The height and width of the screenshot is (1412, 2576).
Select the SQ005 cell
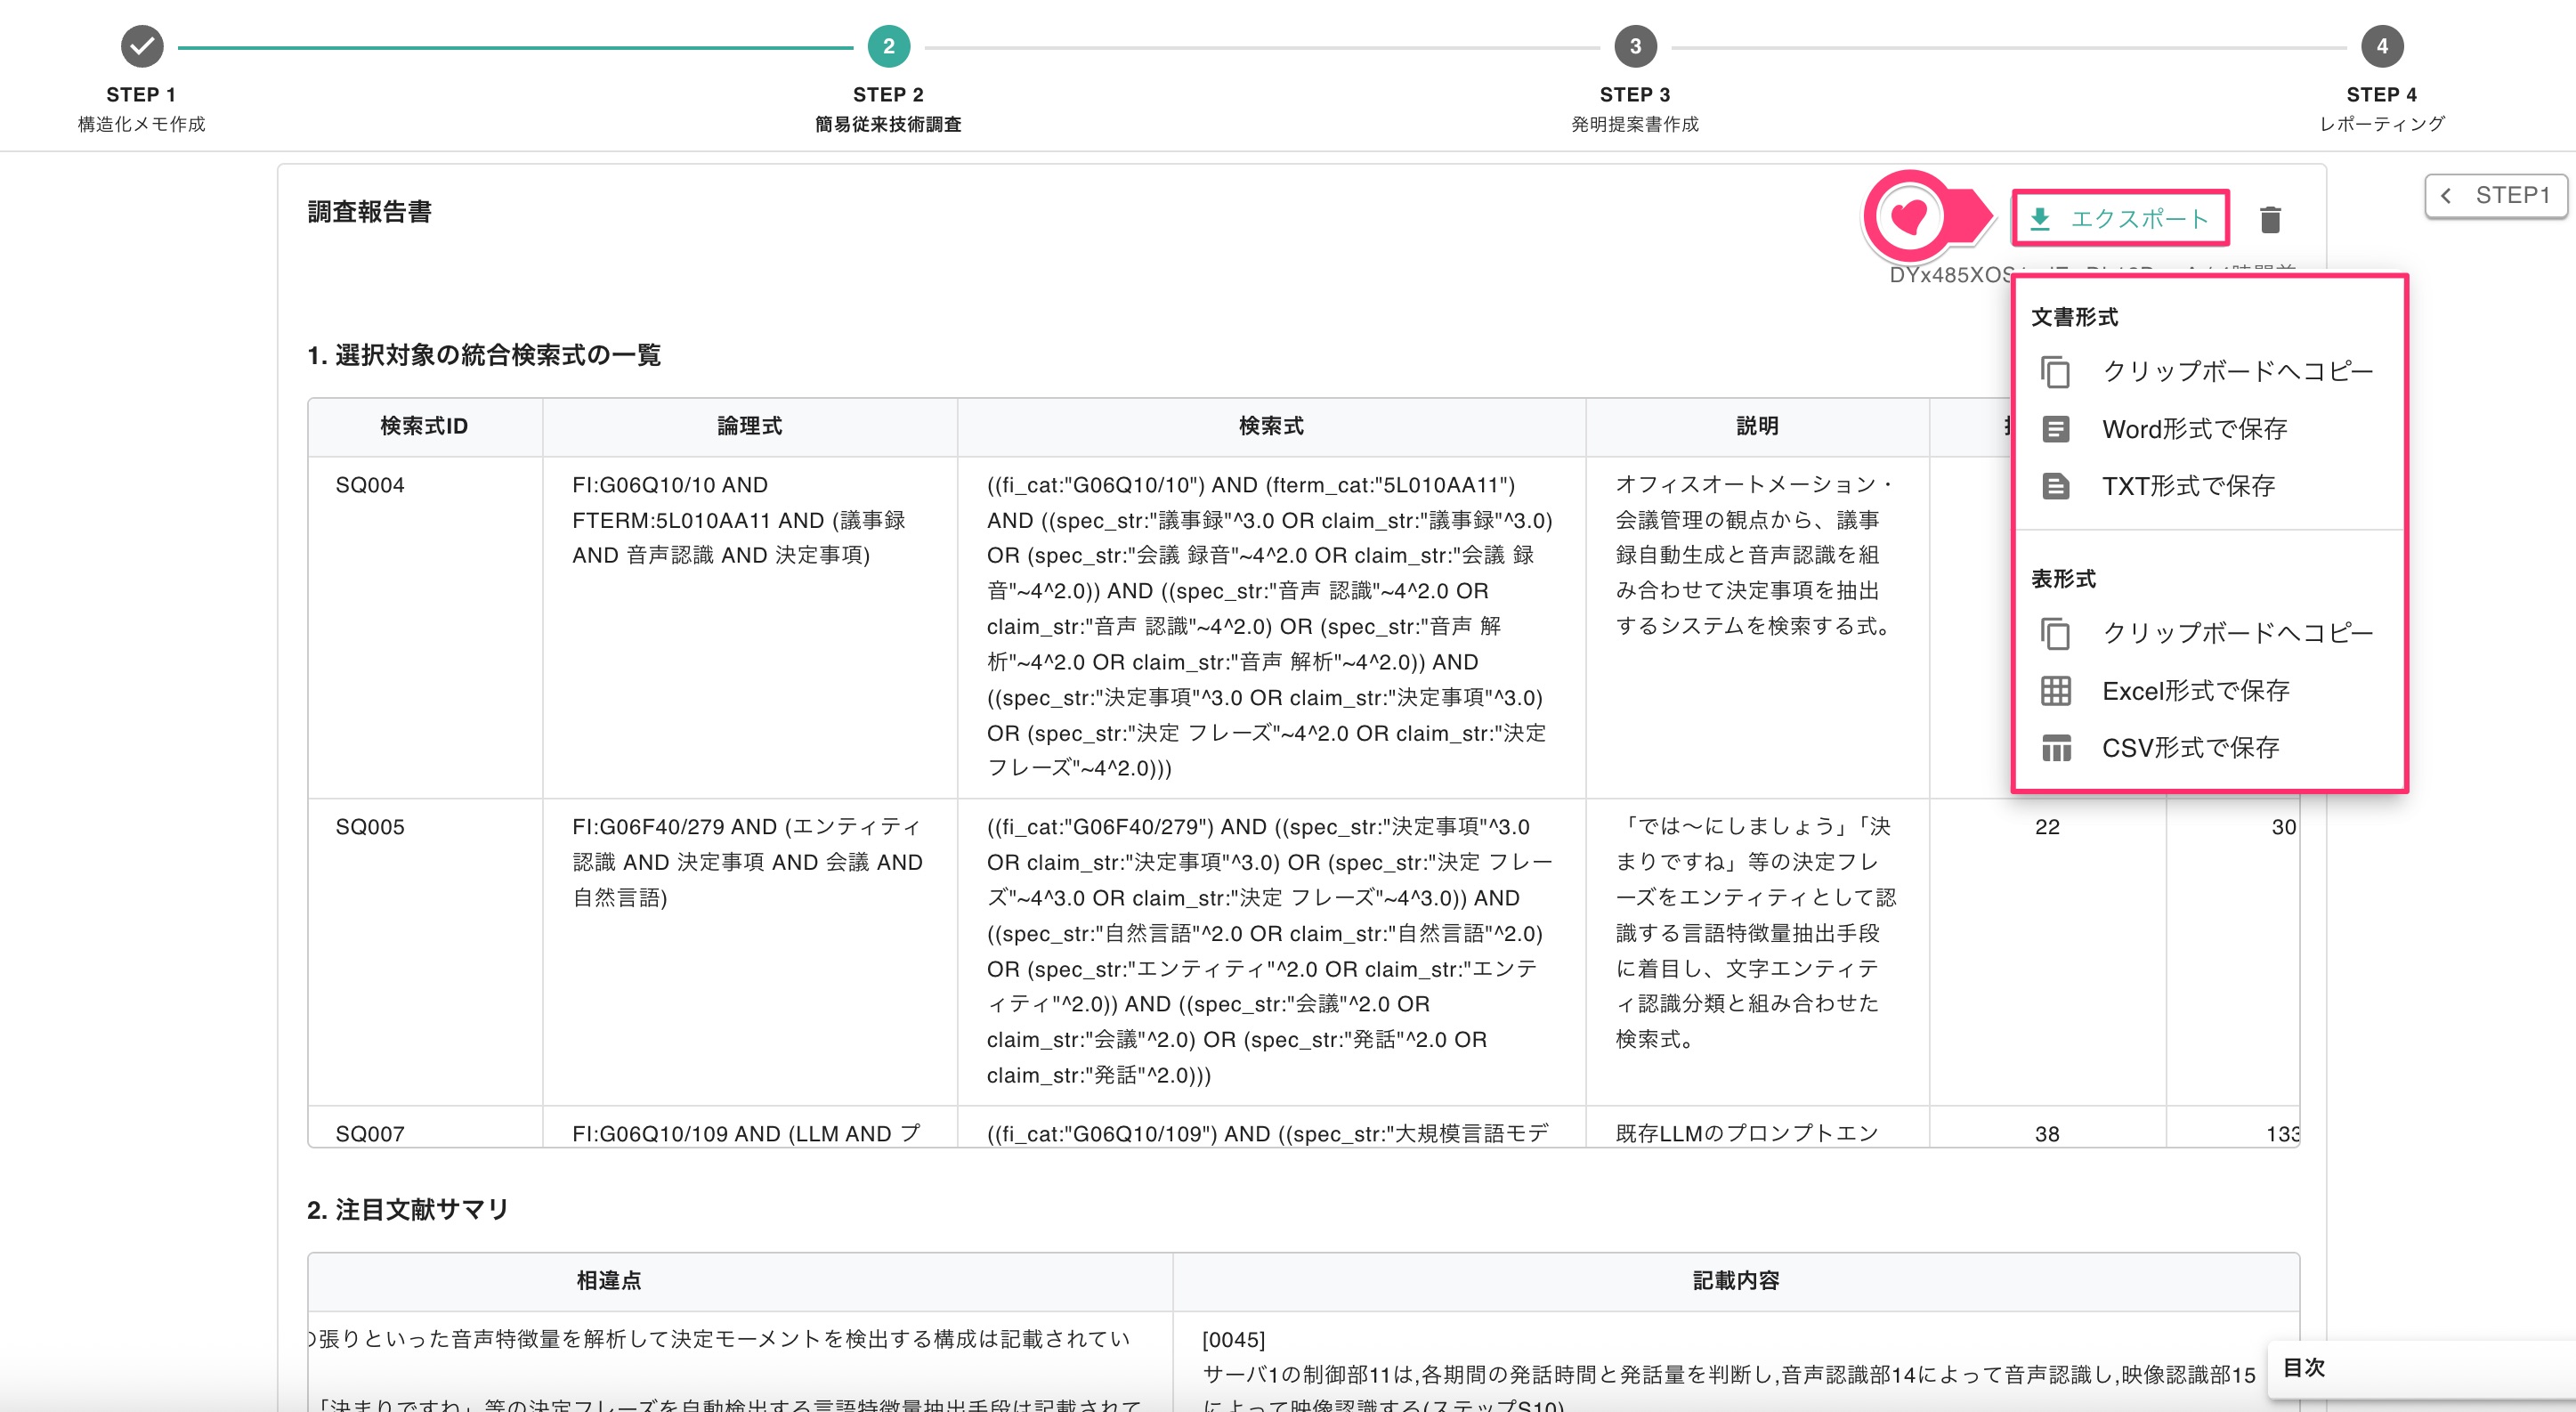pyautogui.click(x=425, y=951)
